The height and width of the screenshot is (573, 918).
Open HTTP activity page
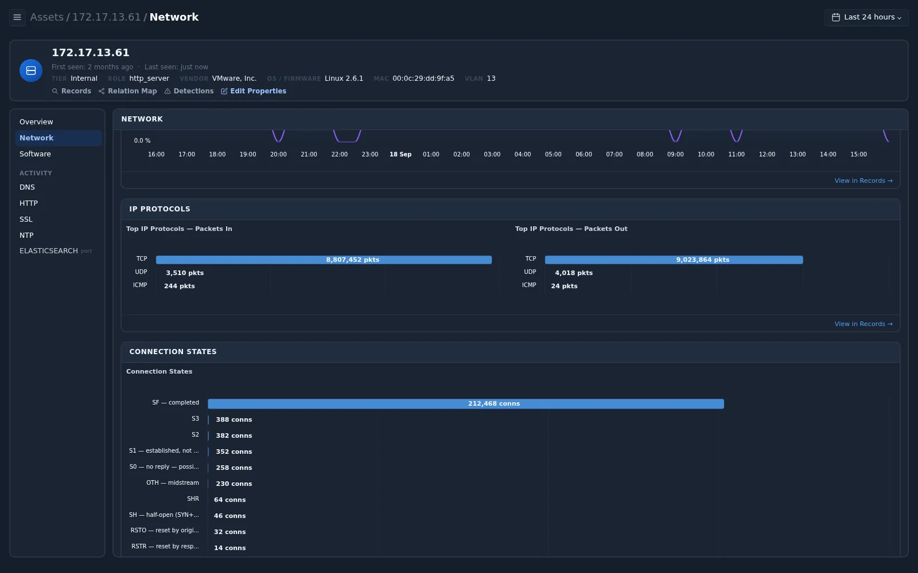pyautogui.click(x=59, y=203)
